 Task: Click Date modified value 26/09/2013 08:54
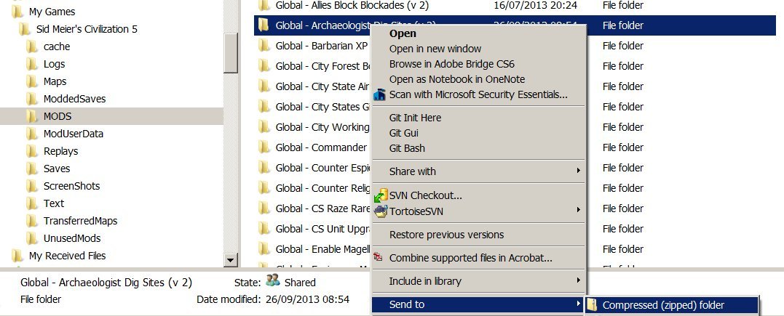coord(307,299)
